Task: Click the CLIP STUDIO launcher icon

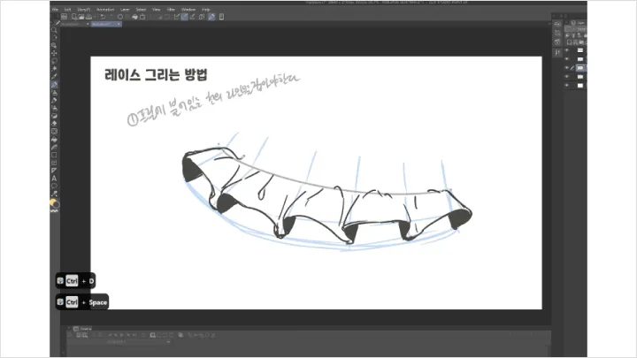Action: pos(65,17)
